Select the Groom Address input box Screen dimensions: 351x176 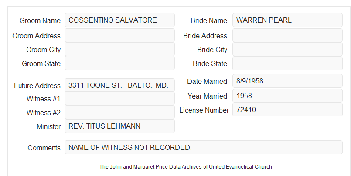(x=119, y=35)
